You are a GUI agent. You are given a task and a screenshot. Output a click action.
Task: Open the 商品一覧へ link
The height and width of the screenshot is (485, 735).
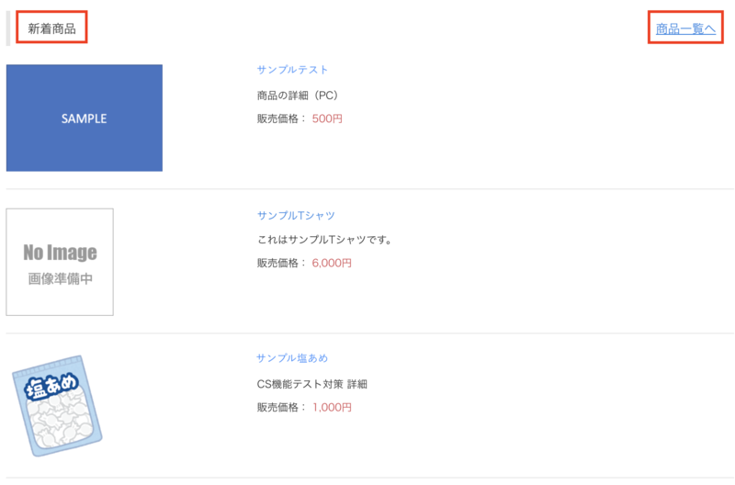[685, 29]
